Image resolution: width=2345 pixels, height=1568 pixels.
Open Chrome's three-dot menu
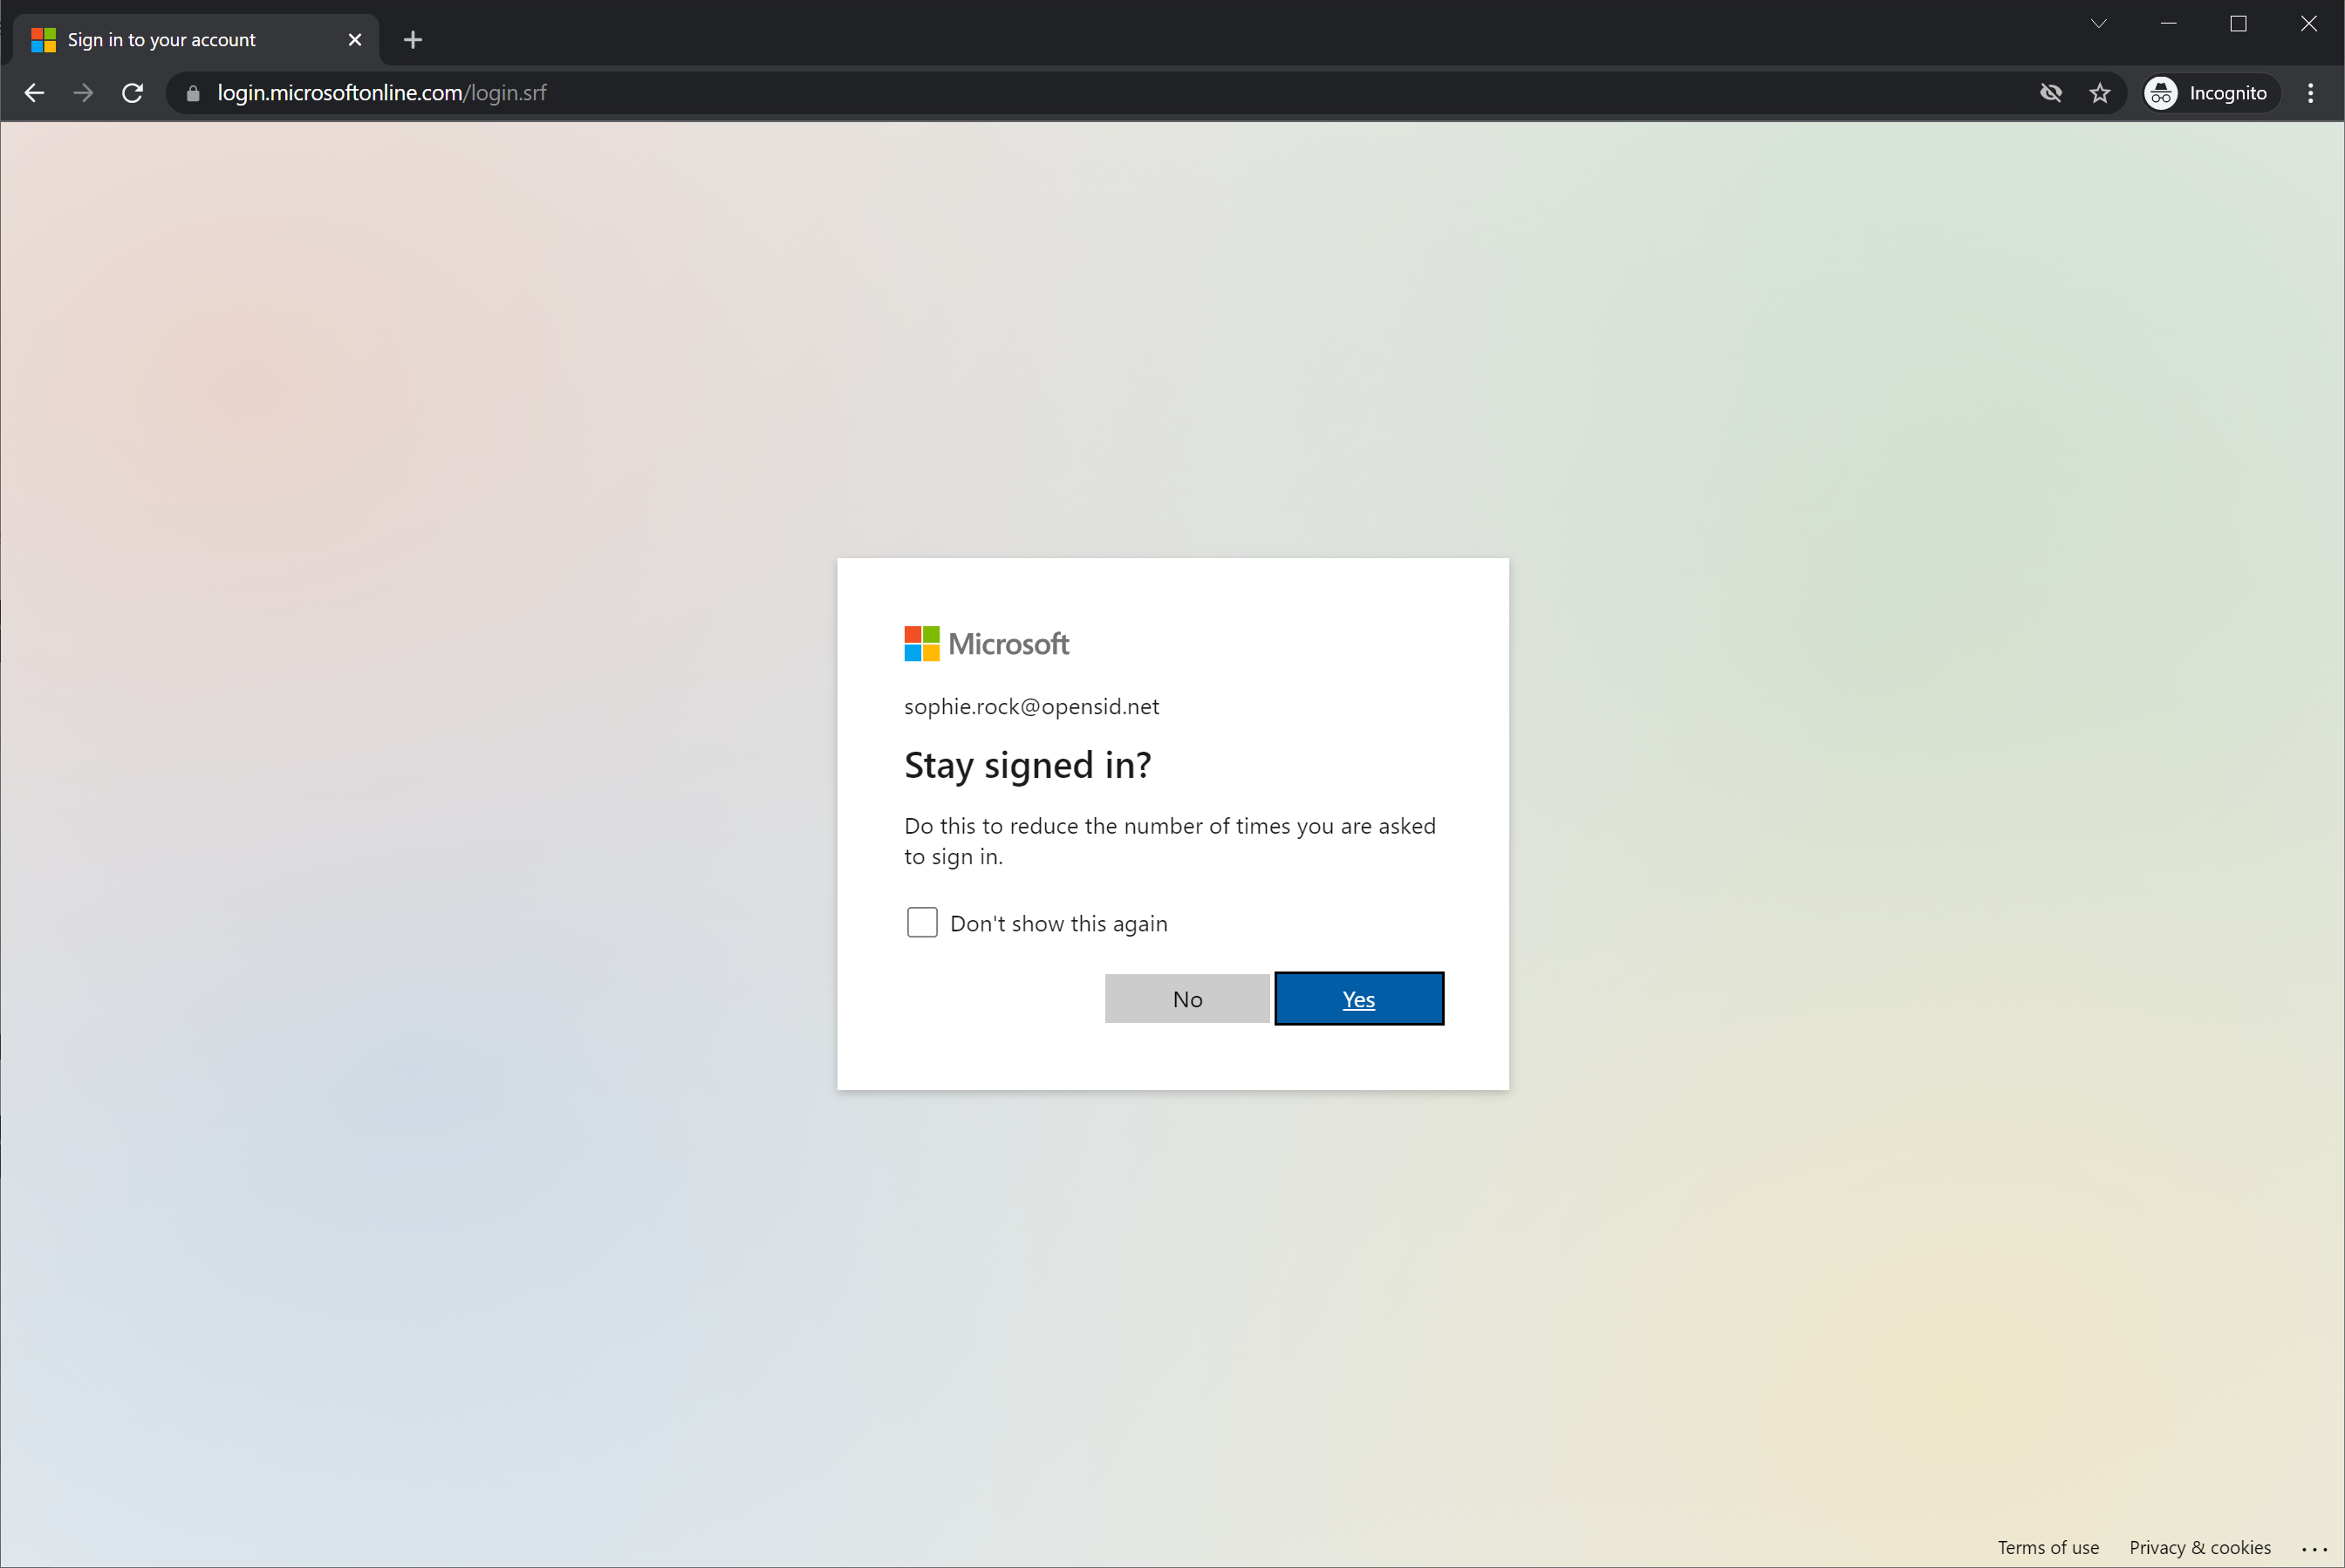pos(2311,93)
